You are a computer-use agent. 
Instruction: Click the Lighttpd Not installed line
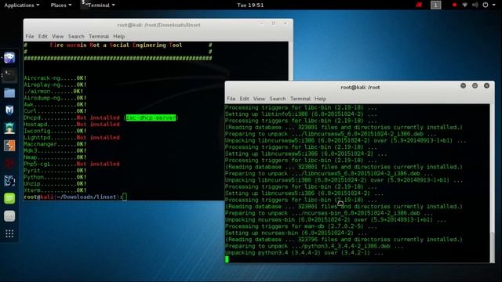click(x=71, y=138)
